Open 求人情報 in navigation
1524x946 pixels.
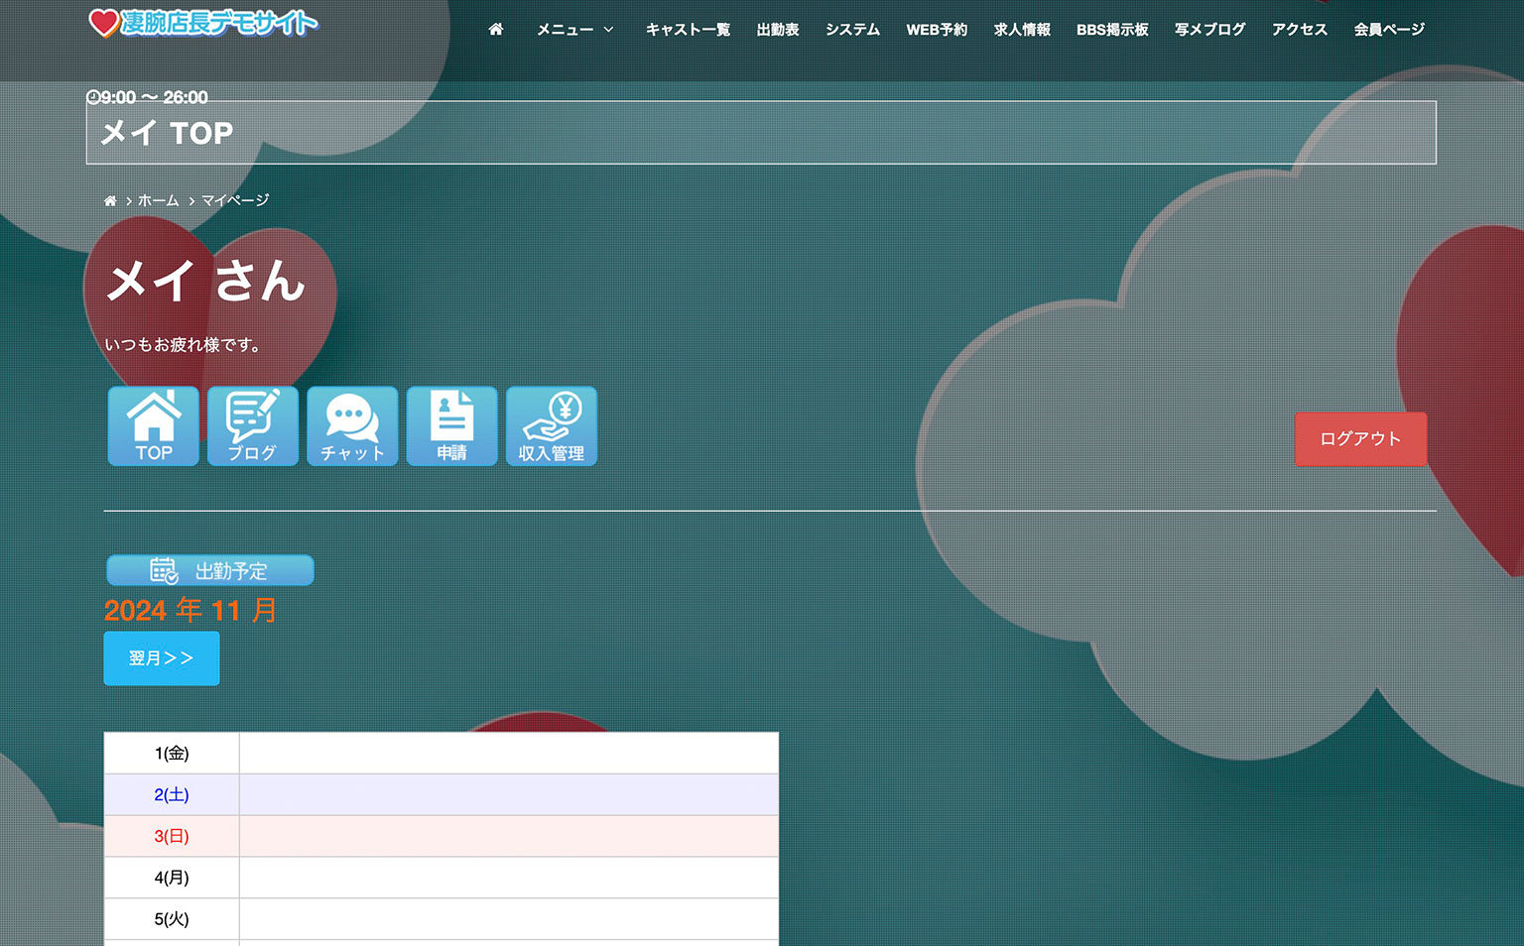(x=1022, y=30)
